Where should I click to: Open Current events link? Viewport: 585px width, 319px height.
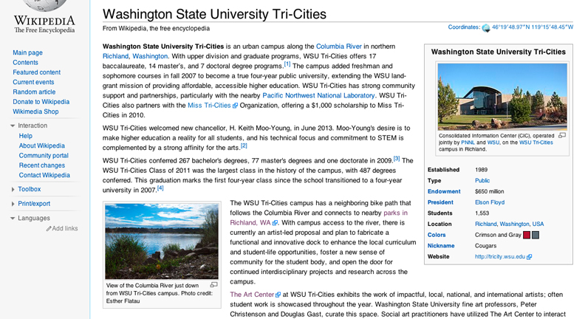click(33, 82)
